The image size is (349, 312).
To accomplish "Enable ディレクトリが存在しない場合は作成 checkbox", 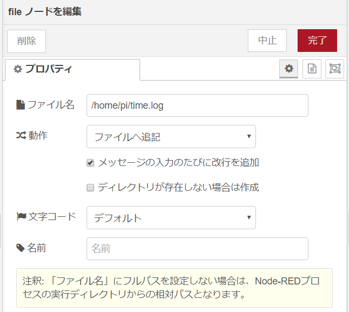I will 90,188.
